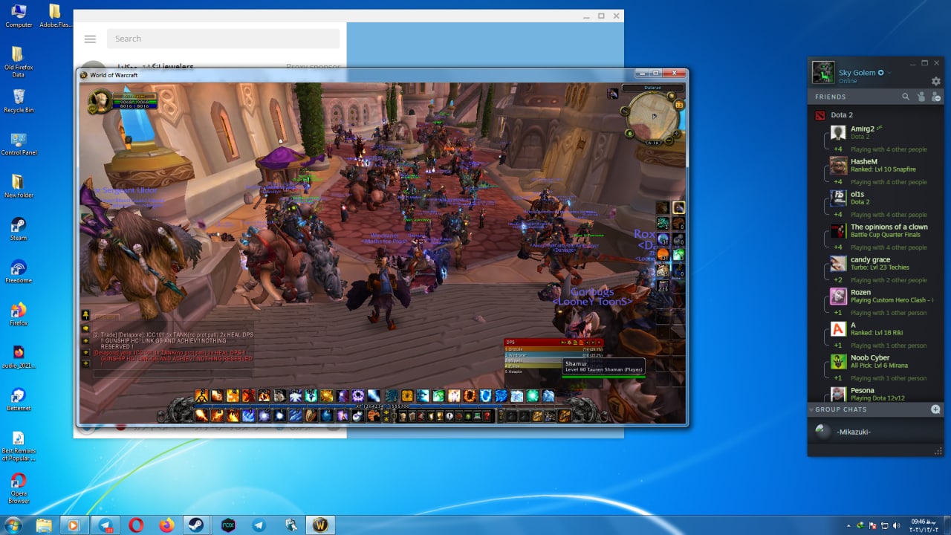Open the New folder desktop icon
The width and height of the screenshot is (951, 535).
pos(19,186)
